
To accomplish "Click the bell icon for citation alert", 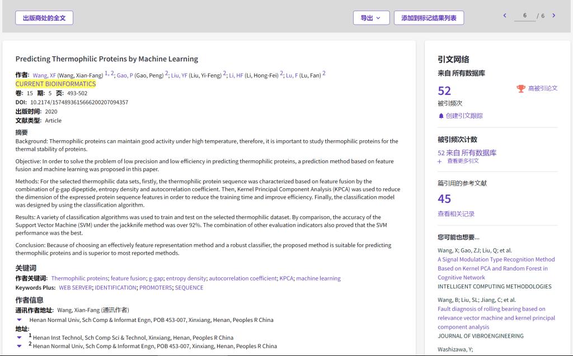I will click(x=441, y=116).
